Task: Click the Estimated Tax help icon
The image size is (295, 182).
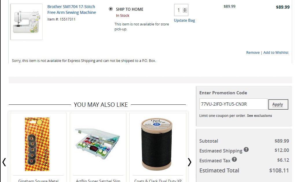Action: (x=234, y=159)
